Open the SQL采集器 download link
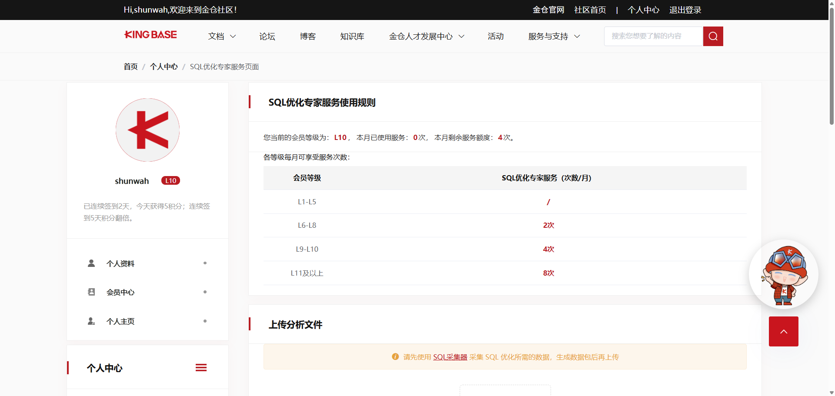835x396 pixels. pos(450,357)
